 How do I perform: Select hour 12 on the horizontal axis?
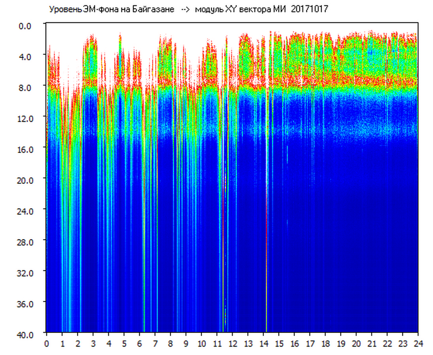coord(232,343)
